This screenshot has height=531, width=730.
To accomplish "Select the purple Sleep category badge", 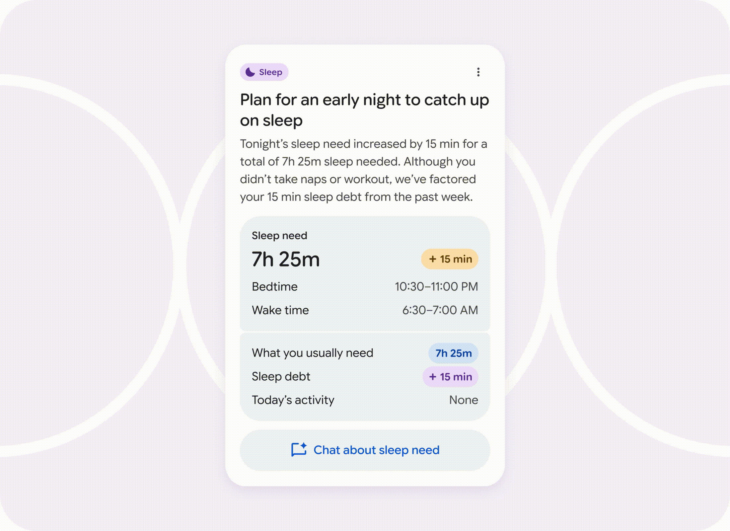I will pyautogui.click(x=264, y=71).
